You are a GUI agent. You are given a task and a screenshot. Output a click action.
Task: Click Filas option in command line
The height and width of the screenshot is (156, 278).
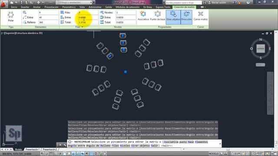[115, 146]
